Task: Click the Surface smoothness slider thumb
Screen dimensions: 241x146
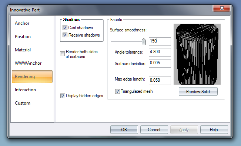Action: [144, 42]
